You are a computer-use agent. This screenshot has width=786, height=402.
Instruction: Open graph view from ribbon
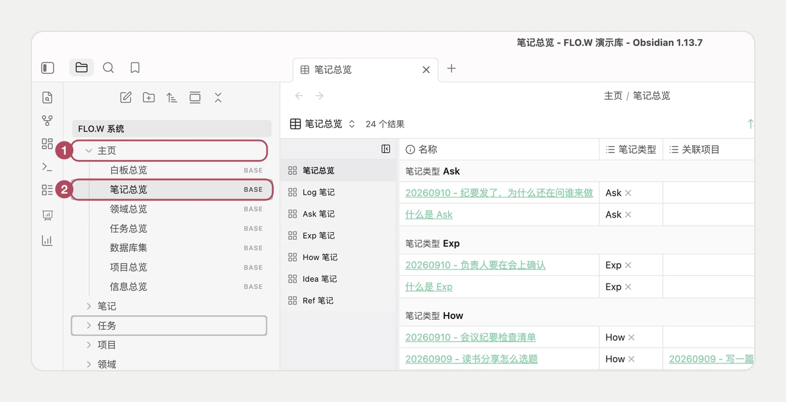(48, 120)
